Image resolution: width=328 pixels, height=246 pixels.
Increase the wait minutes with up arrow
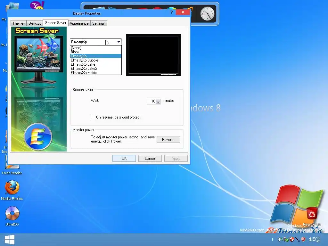coord(158,100)
